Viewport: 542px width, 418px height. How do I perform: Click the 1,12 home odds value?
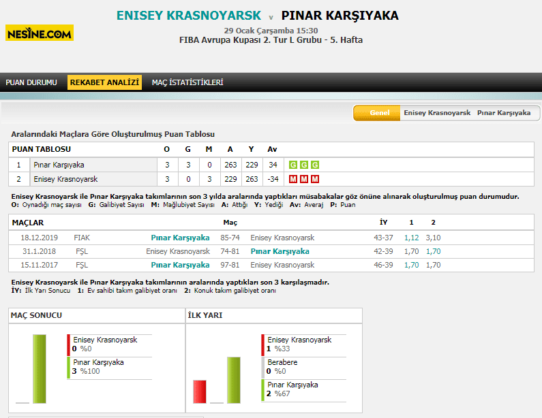(411, 238)
